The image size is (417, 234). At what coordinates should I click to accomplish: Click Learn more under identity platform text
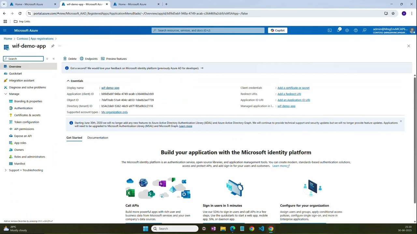point(281,166)
